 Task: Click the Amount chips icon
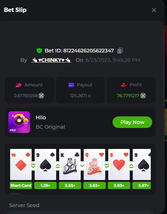coord(18,85)
